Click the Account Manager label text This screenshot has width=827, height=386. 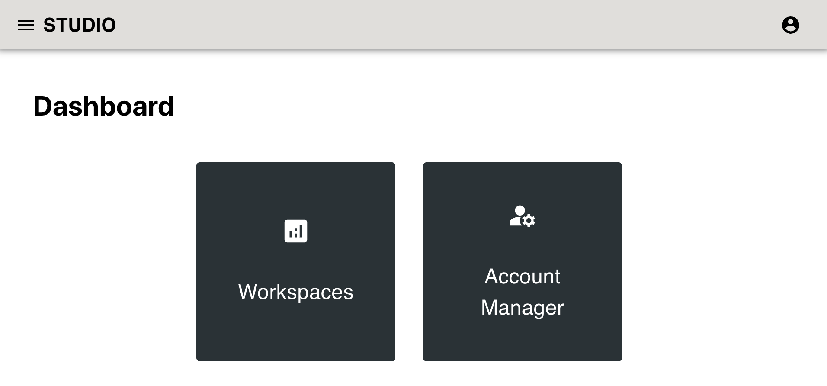(522, 292)
